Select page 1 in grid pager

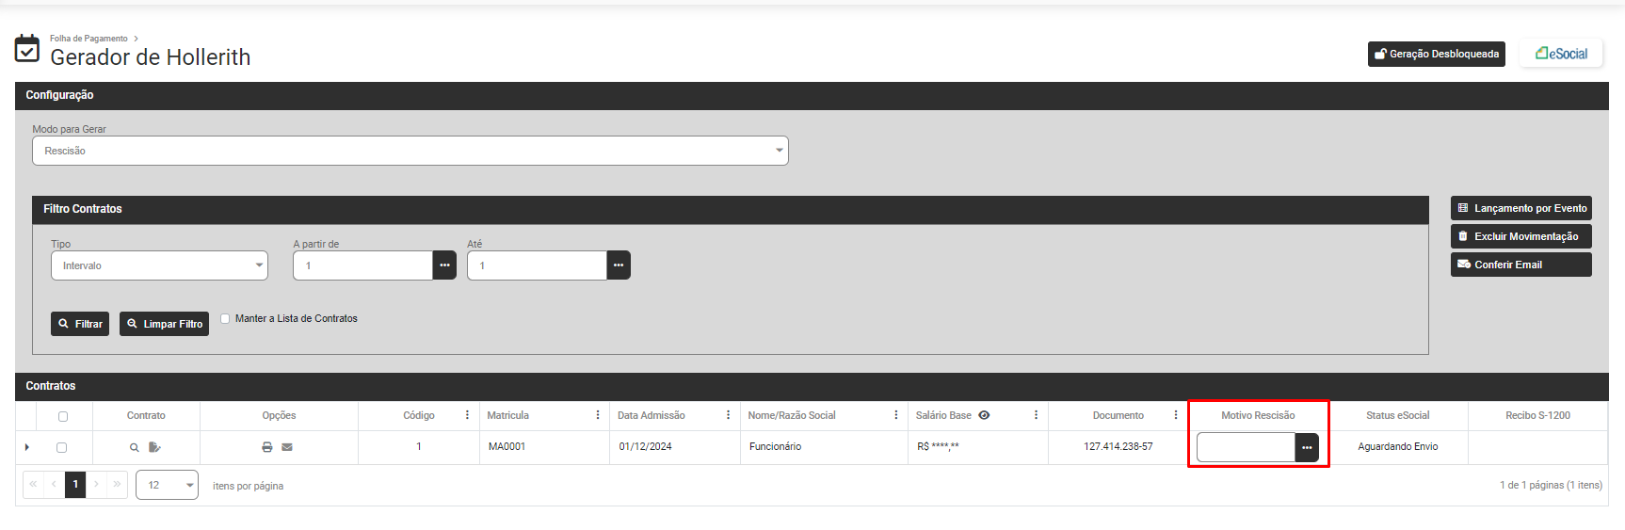[75, 485]
